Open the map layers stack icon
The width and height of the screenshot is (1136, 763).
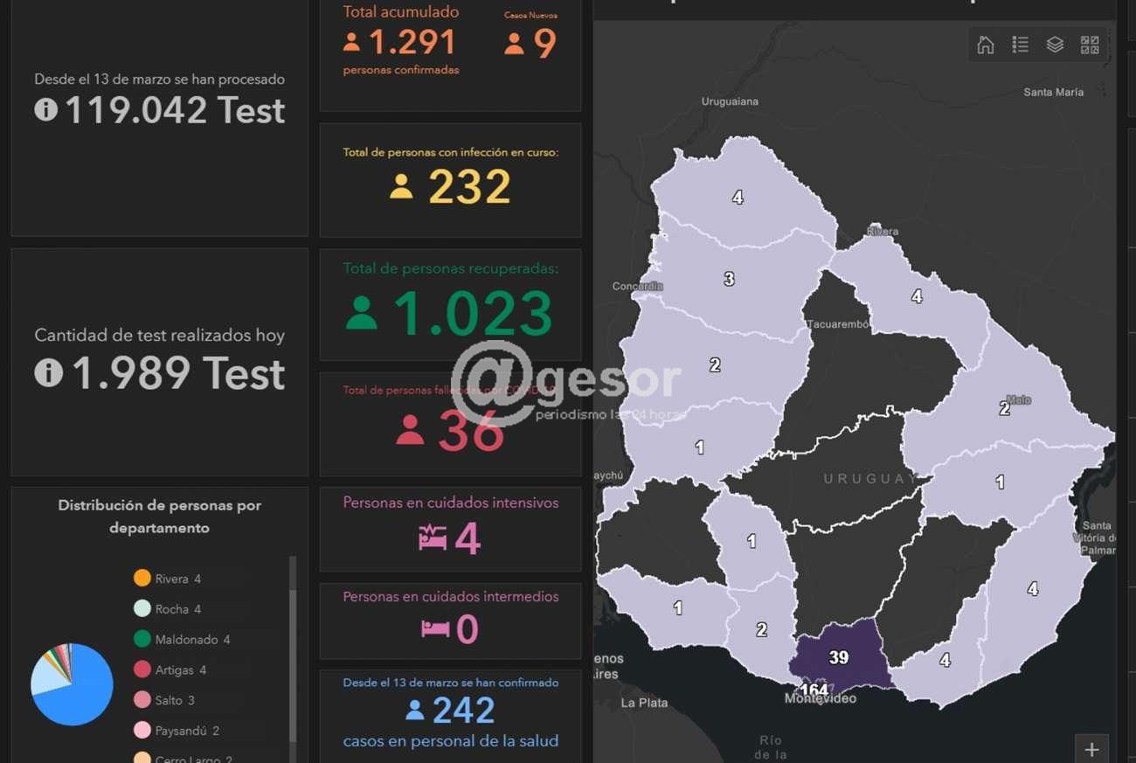(1055, 45)
